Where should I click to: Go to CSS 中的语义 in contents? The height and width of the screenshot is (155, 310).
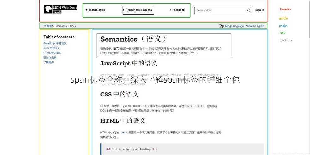pyautogui.click(x=52, y=48)
